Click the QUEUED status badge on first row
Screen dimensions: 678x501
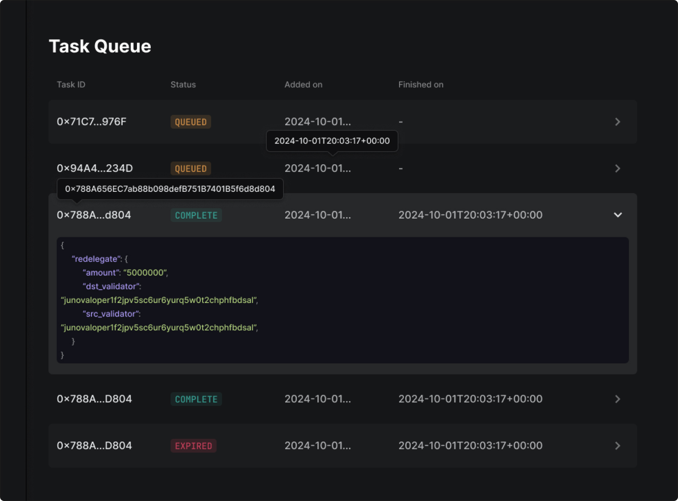(190, 122)
